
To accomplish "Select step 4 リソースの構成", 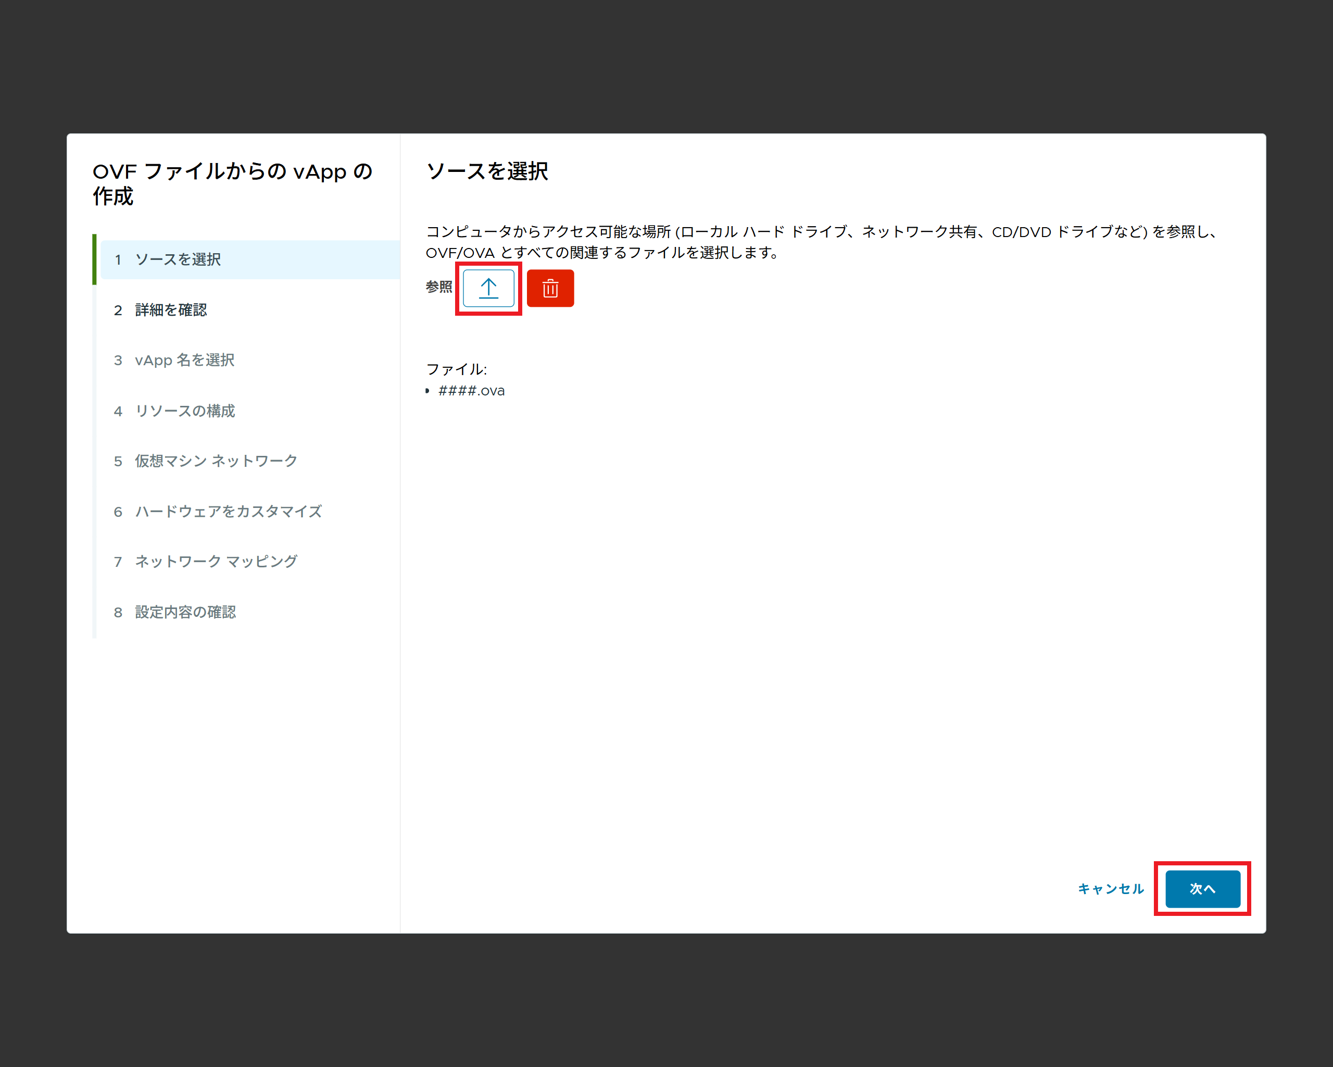I will pos(185,411).
